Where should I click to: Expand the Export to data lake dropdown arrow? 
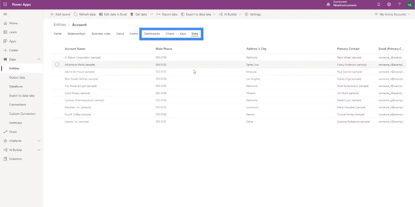pyautogui.click(x=214, y=14)
